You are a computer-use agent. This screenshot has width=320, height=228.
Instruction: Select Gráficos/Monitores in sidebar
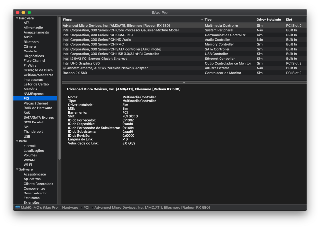(38, 75)
